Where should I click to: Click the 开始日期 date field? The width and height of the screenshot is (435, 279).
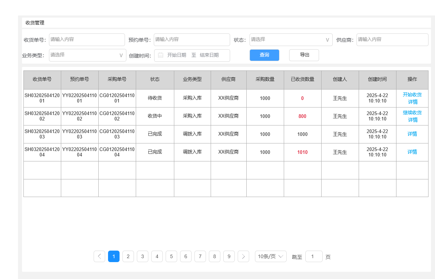177,55
